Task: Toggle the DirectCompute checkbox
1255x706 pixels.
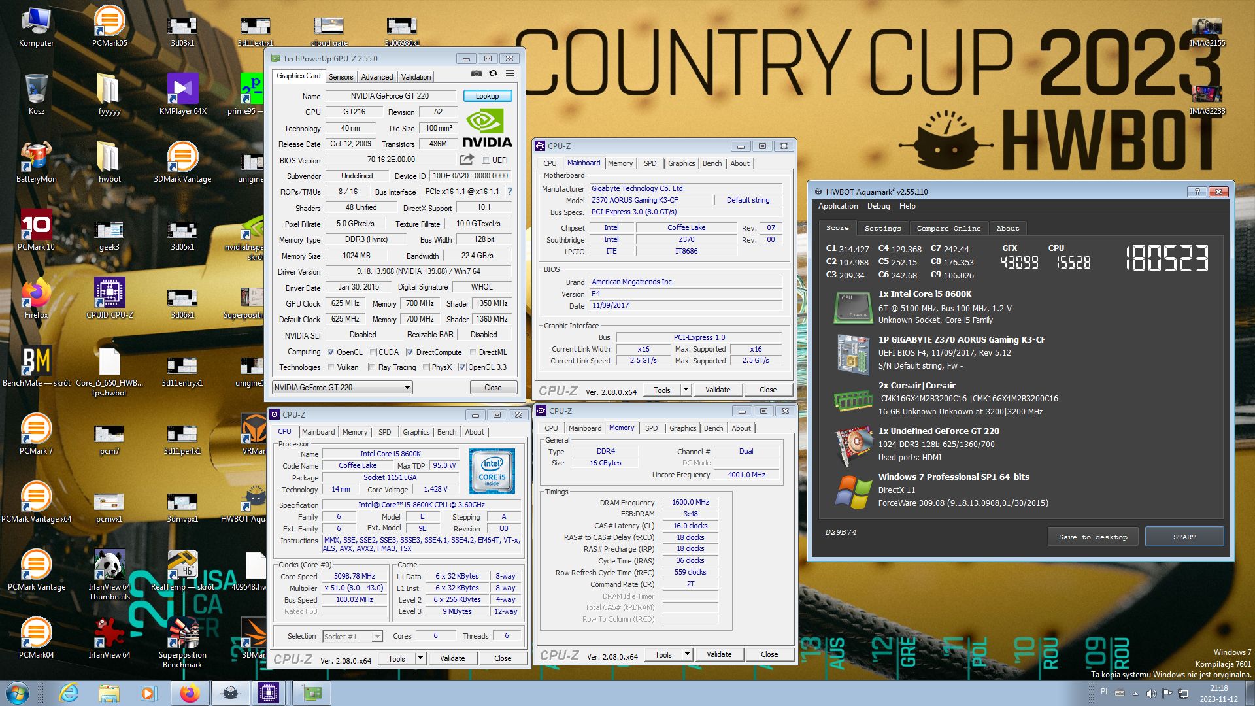Action: click(x=410, y=352)
